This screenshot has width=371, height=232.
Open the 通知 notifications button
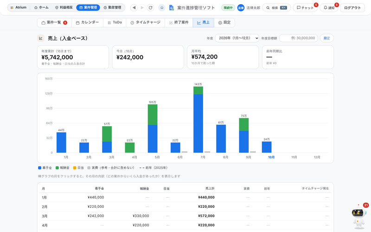point(329,8)
